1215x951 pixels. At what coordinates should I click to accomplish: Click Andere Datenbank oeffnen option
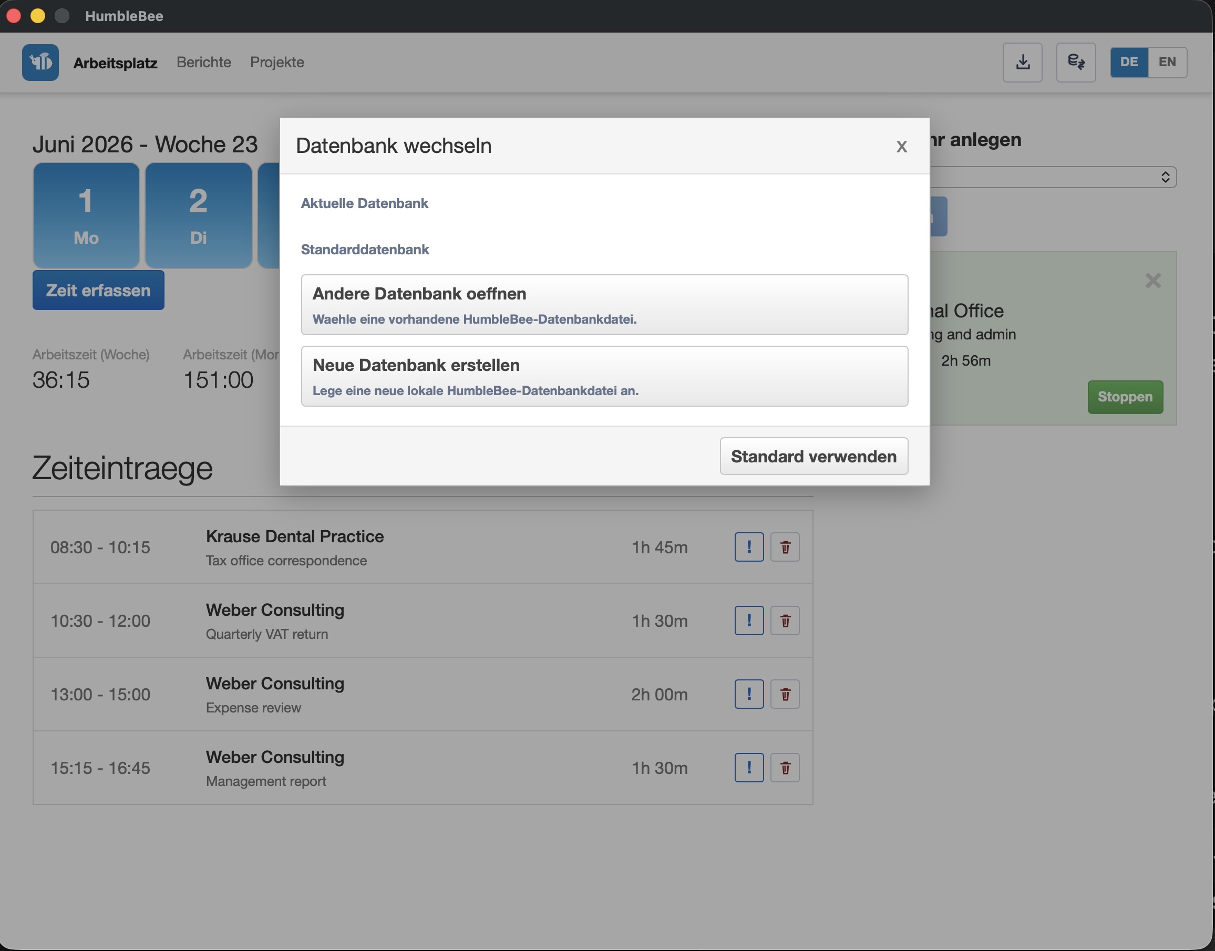point(605,305)
